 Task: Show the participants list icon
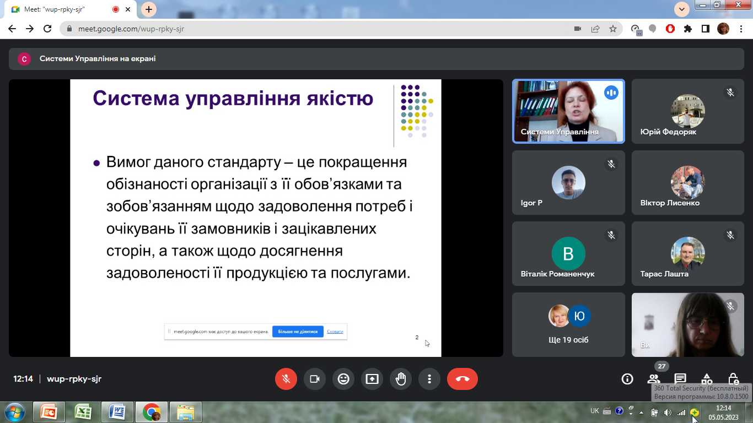click(654, 379)
